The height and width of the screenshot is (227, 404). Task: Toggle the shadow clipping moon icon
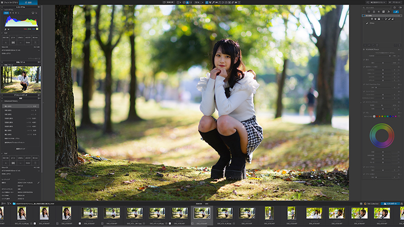coord(5,29)
